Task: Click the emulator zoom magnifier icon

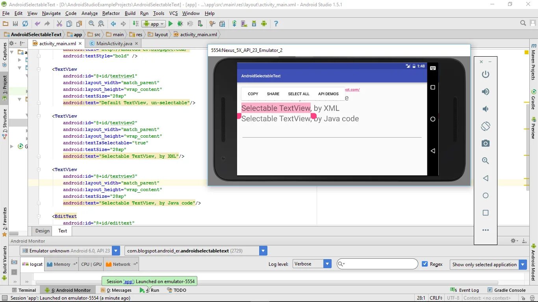Action: coord(486,161)
